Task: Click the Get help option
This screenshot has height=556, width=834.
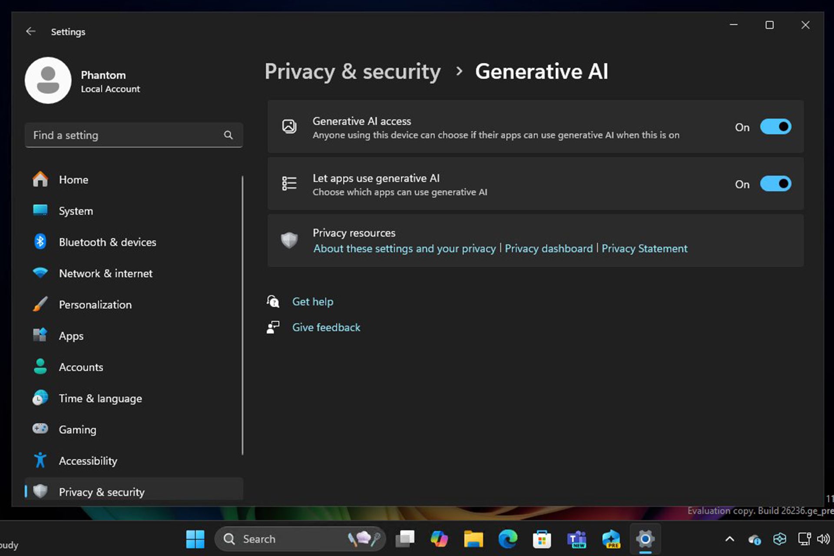Action: coord(313,301)
